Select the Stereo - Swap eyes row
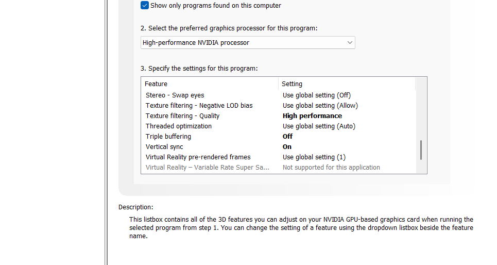 click(x=175, y=95)
